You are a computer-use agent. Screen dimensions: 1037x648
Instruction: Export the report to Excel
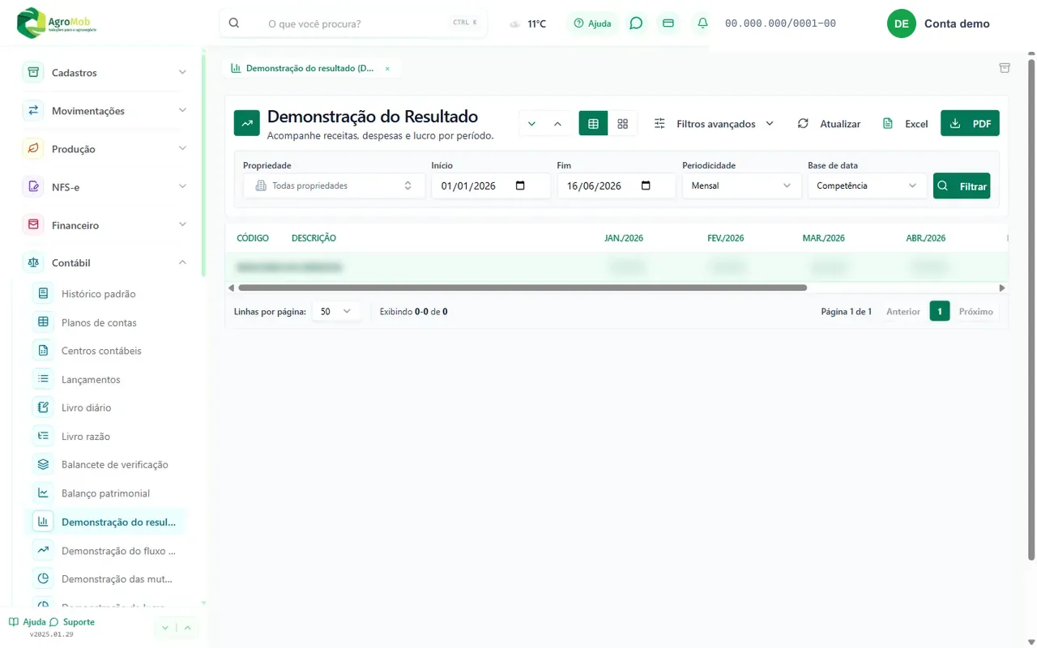[905, 123]
